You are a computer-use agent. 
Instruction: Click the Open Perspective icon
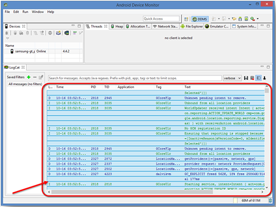[x=186, y=19]
